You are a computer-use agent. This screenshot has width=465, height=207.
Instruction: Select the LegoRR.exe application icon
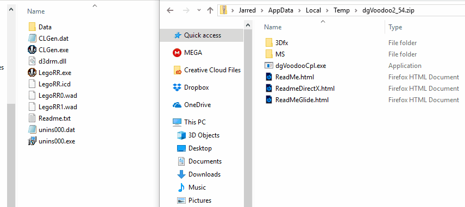32,73
